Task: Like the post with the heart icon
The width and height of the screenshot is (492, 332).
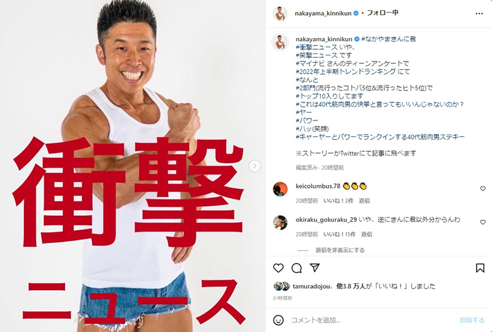Action: (279, 268)
